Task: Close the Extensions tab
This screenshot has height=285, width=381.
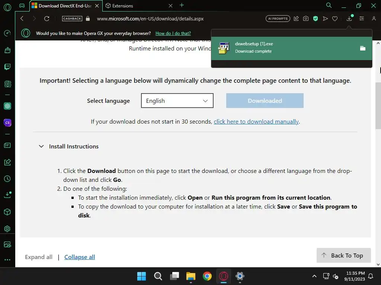Action: click(170, 6)
